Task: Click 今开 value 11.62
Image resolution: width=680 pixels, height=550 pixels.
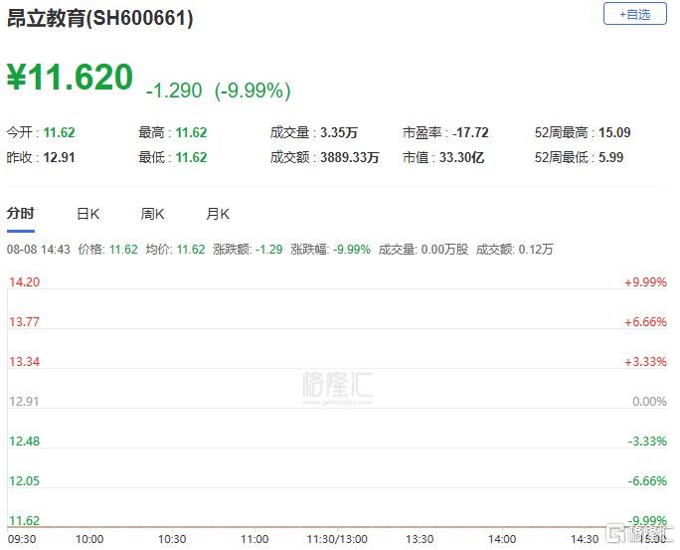Action: (x=59, y=132)
